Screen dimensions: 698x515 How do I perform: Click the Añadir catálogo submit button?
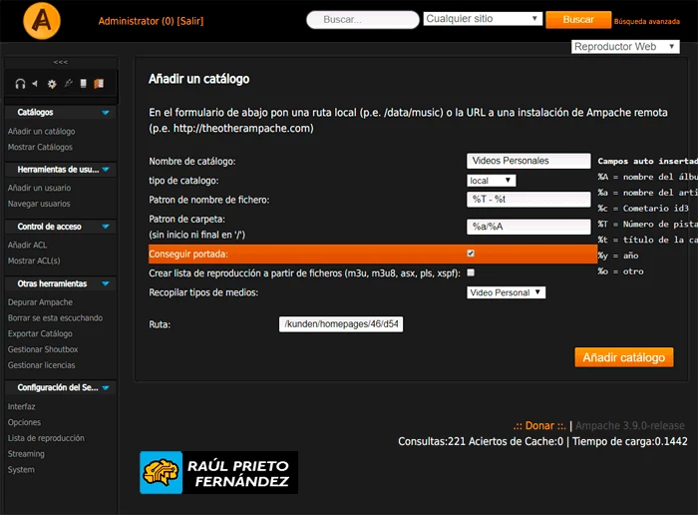pyautogui.click(x=623, y=357)
